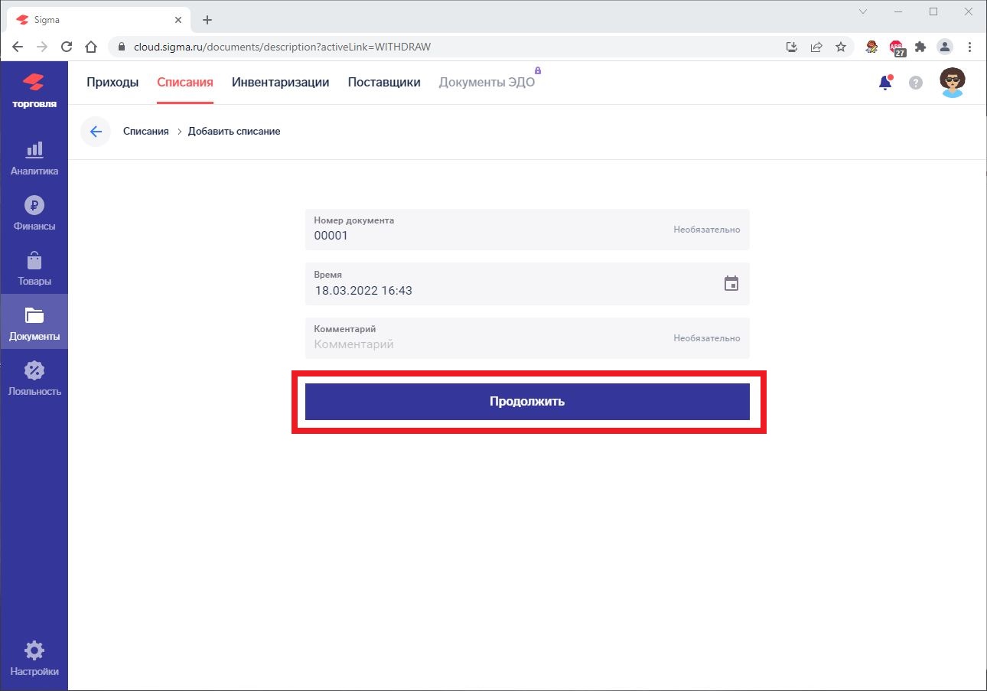Image resolution: width=987 pixels, height=691 pixels.
Task: Open the Поставщики tab
Action: coord(383,83)
